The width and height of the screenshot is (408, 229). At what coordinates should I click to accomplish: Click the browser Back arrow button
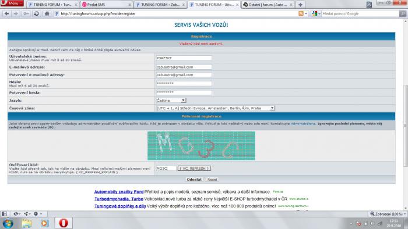click(x=7, y=13)
